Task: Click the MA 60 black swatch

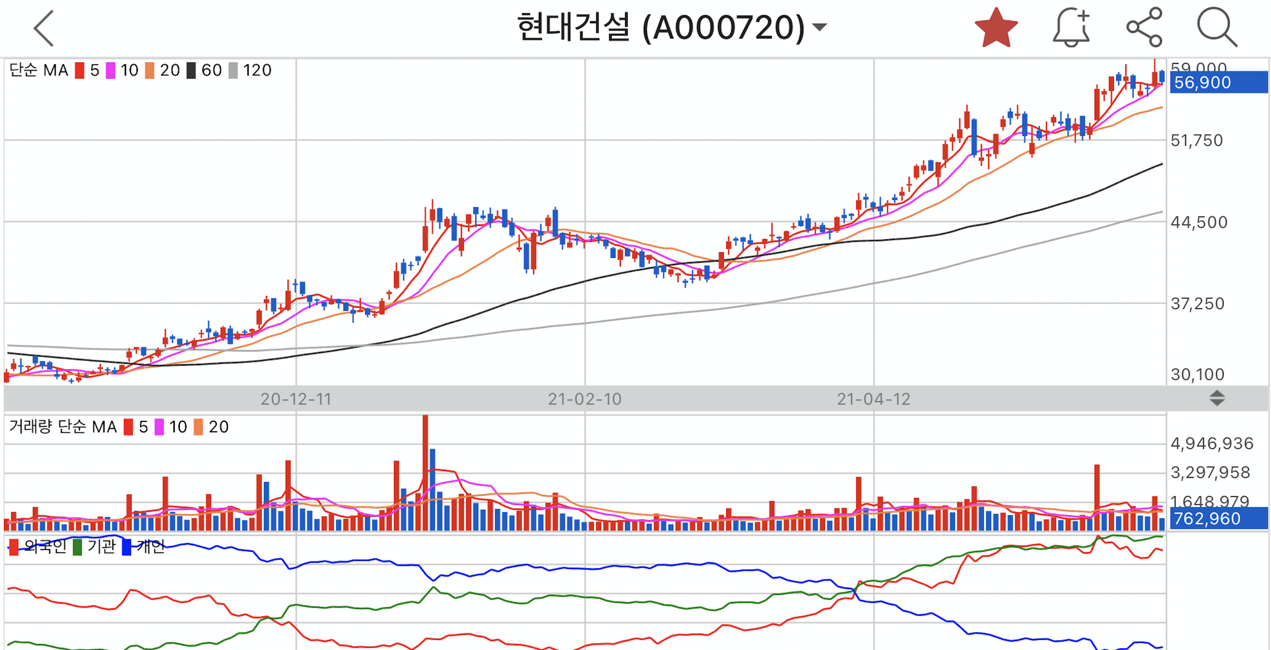Action: 191,71
